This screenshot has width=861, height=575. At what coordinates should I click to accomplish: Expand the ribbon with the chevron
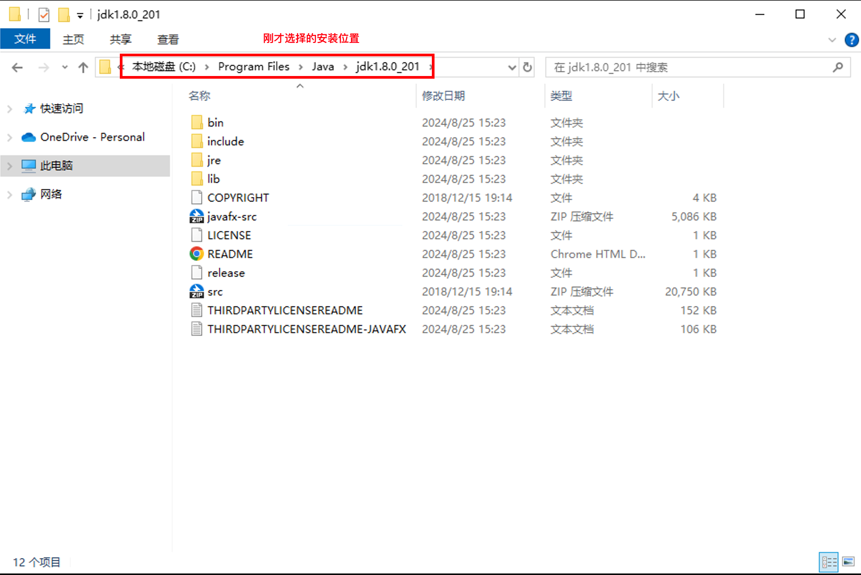[832, 40]
